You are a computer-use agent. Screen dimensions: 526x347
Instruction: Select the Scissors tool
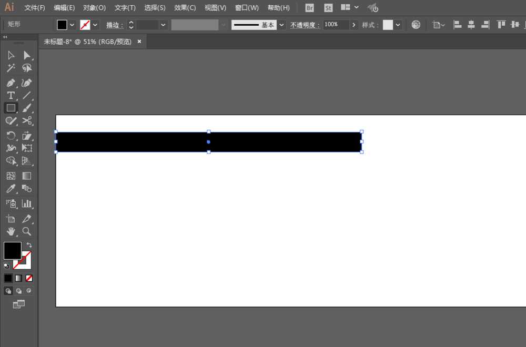[x=27, y=121]
